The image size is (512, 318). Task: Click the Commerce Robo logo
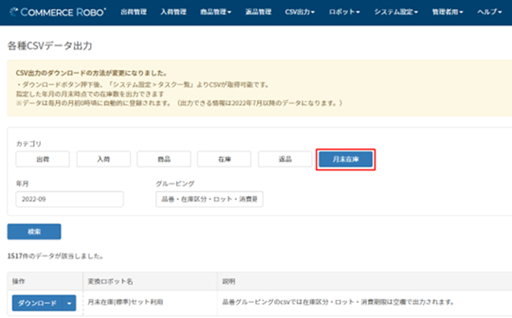point(58,12)
